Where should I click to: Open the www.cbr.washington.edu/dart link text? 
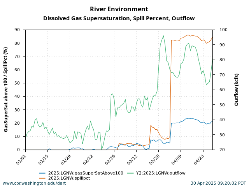[34, 183]
